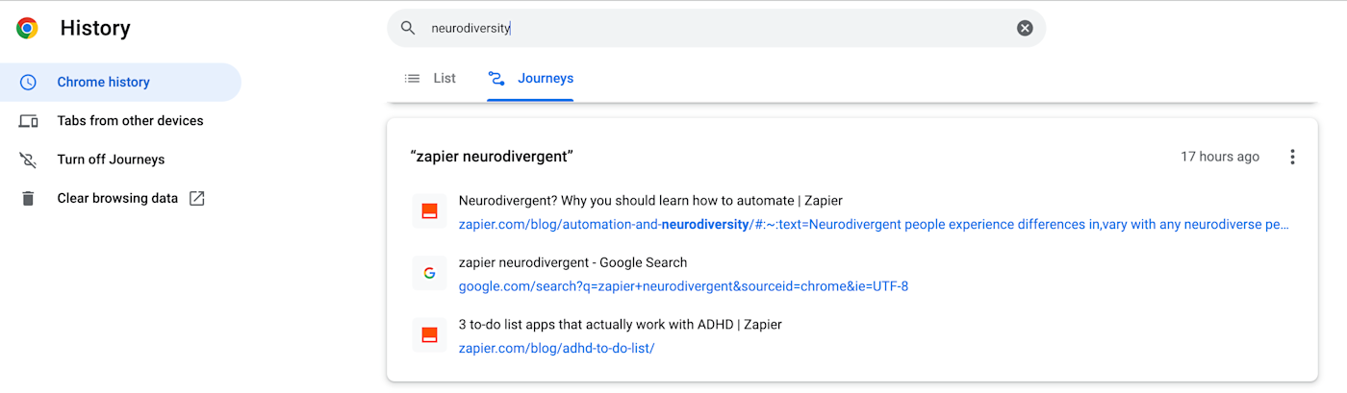Open '3 to-do list apps' ADHD entry
The image size is (1347, 393).
pos(620,325)
